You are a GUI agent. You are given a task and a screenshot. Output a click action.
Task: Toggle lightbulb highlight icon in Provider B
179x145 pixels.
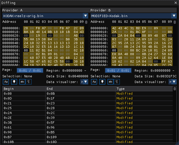(x=102, y=82)
